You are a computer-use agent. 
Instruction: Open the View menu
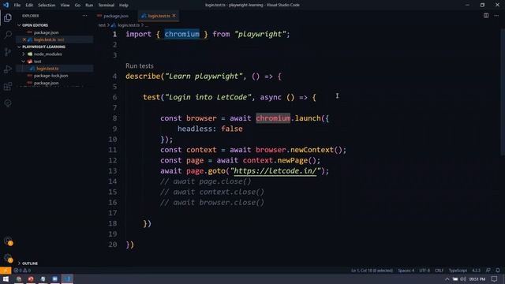tap(65, 6)
